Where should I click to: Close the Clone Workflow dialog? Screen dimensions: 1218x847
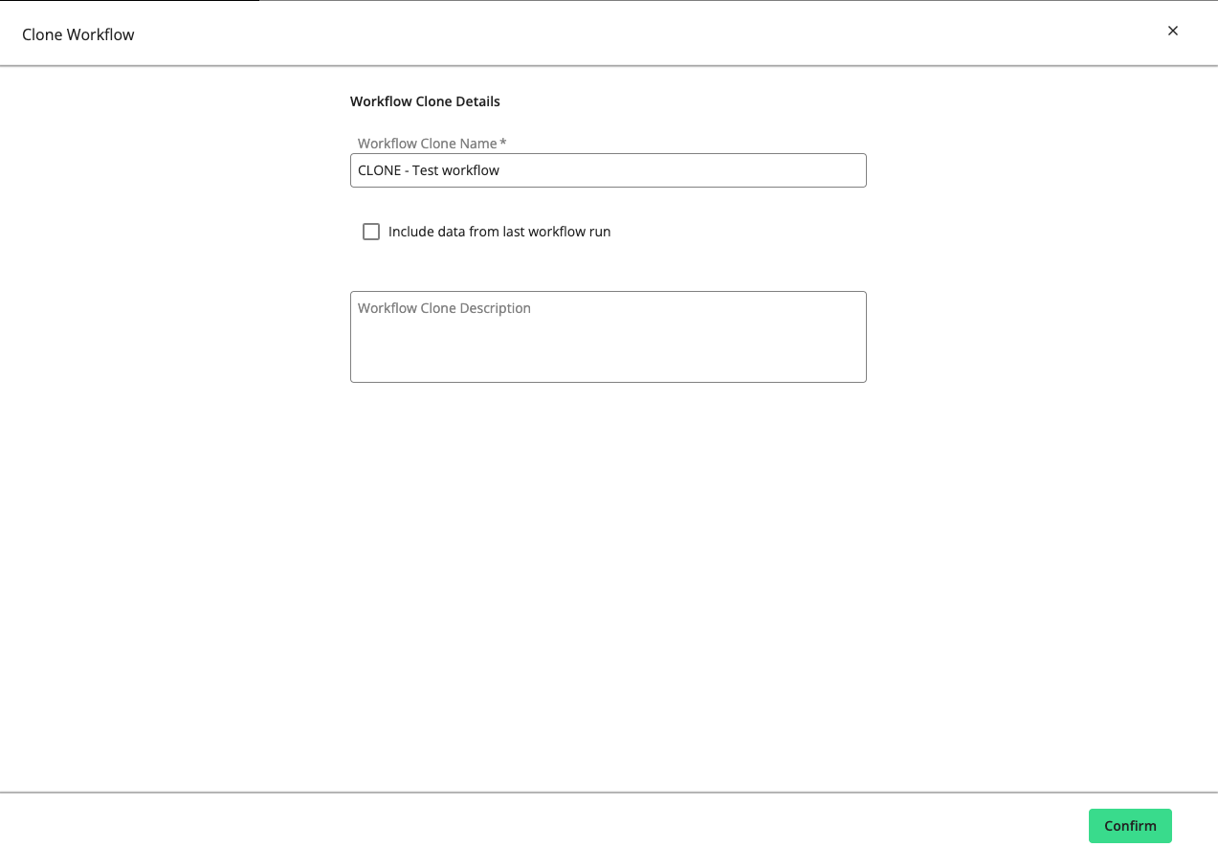[x=1172, y=31]
